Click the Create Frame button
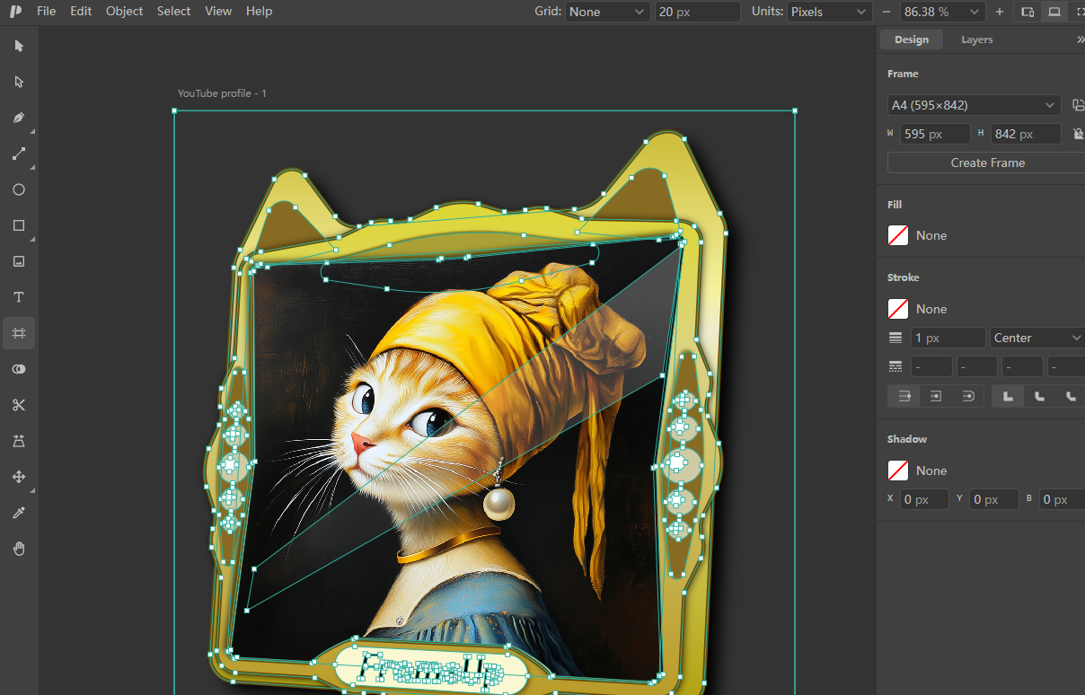 pyautogui.click(x=987, y=163)
